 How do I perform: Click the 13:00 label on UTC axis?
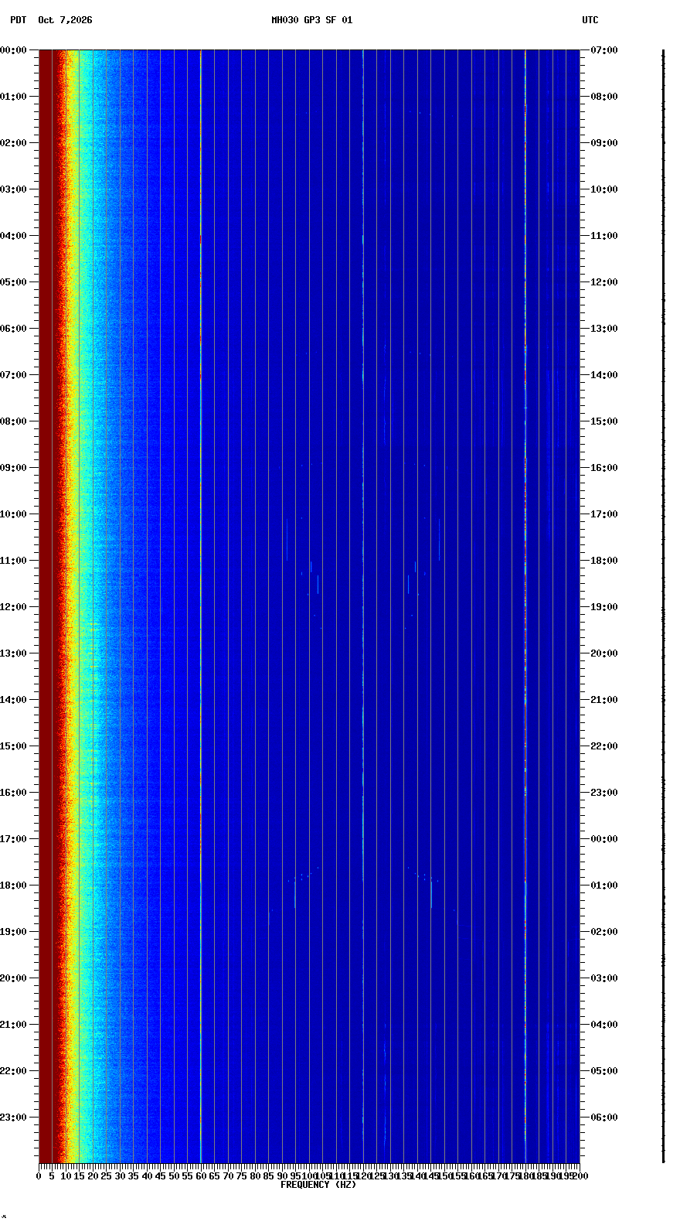[x=604, y=329]
